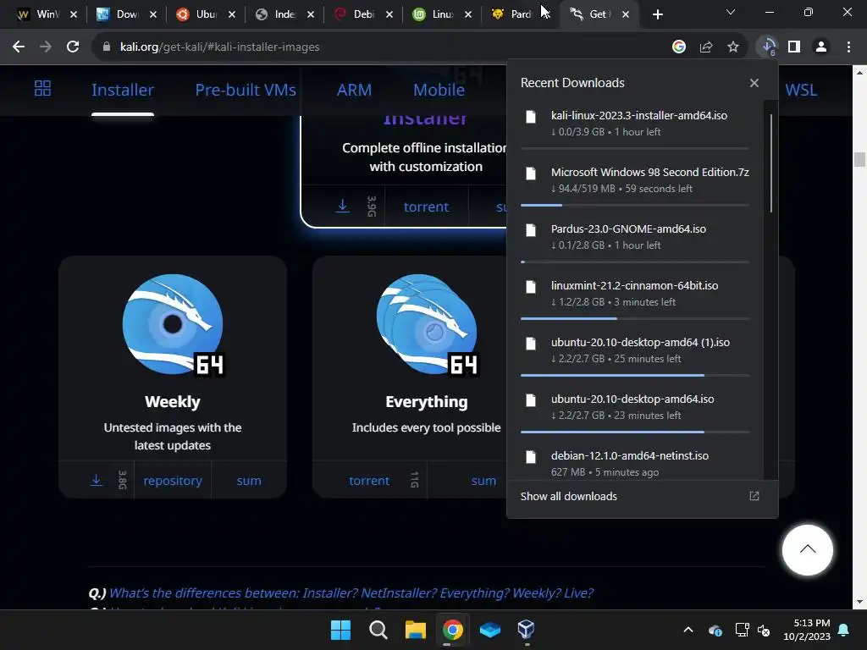Click file icon of debian netinst download
The width and height of the screenshot is (867, 650).
point(531,457)
